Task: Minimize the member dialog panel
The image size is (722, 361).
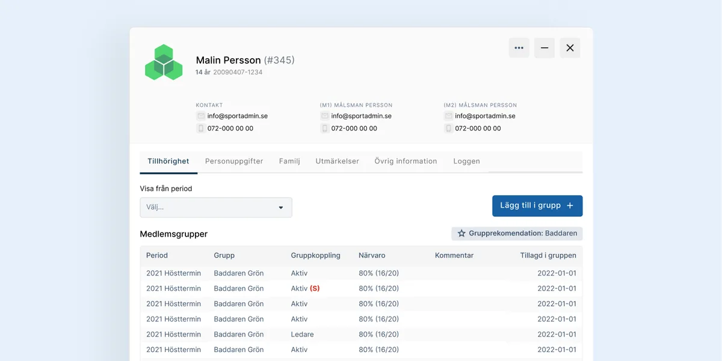Action: click(x=545, y=48)
